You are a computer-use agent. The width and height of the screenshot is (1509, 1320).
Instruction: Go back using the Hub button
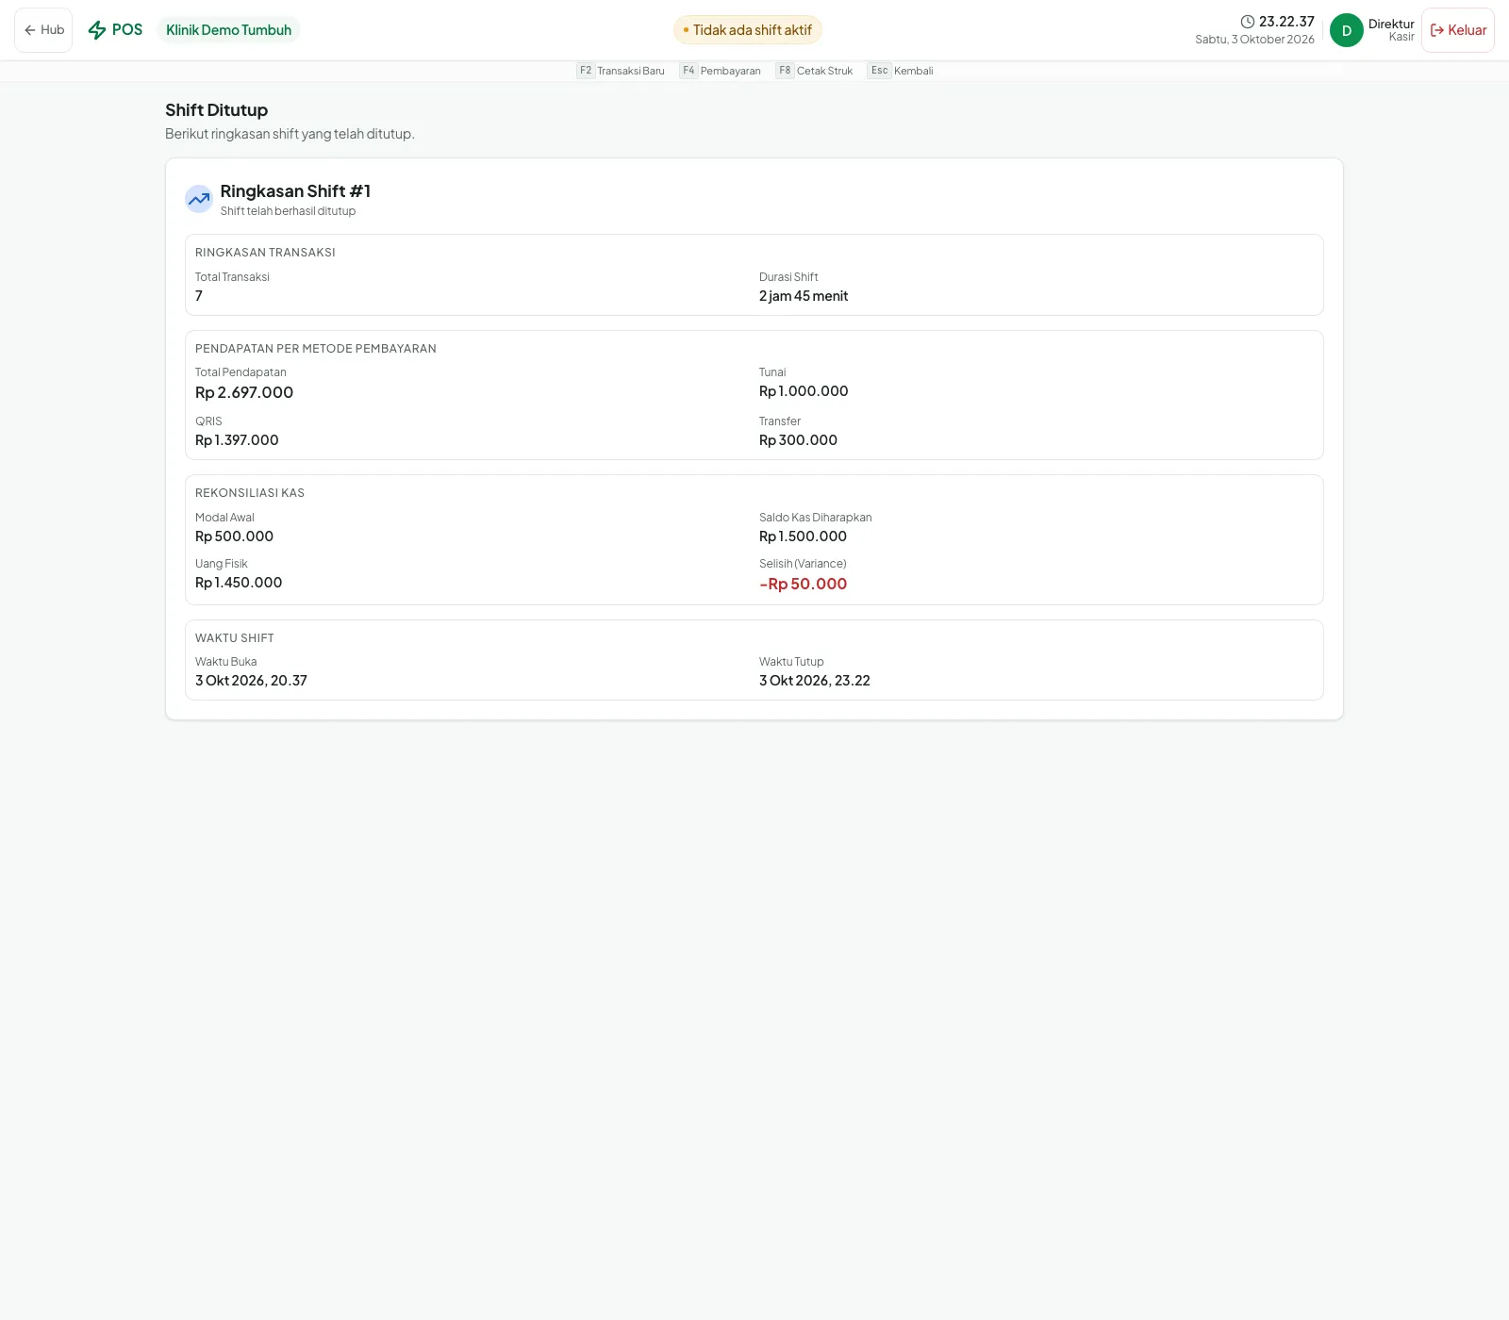43,30
